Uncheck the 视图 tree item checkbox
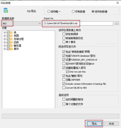121x128 pixels. pyautogui.click(x=8, y=36)
